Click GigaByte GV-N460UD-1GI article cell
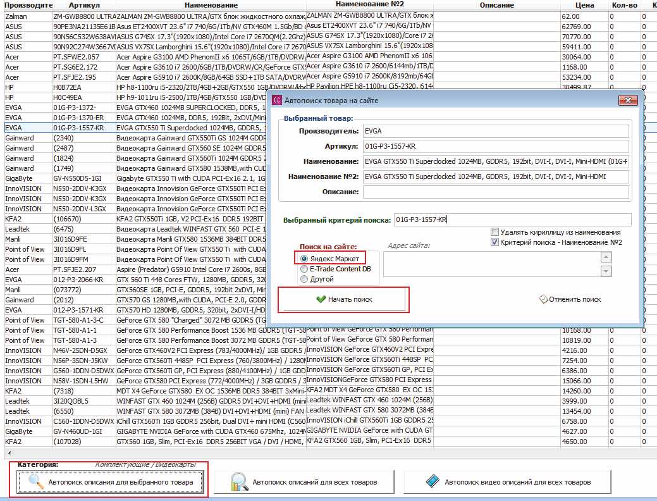 84,431
